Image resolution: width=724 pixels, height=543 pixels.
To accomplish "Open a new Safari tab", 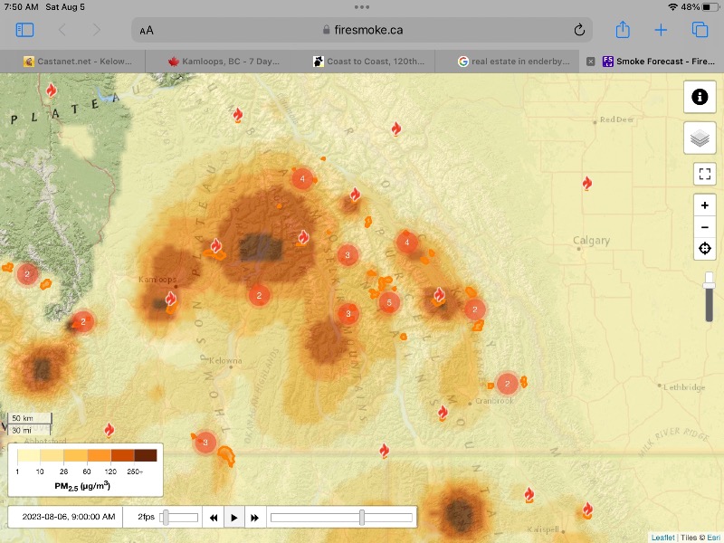I will [661, 30].
